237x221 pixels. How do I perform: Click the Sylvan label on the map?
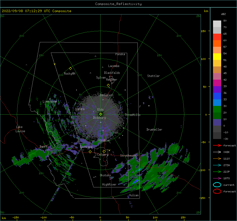101,78
